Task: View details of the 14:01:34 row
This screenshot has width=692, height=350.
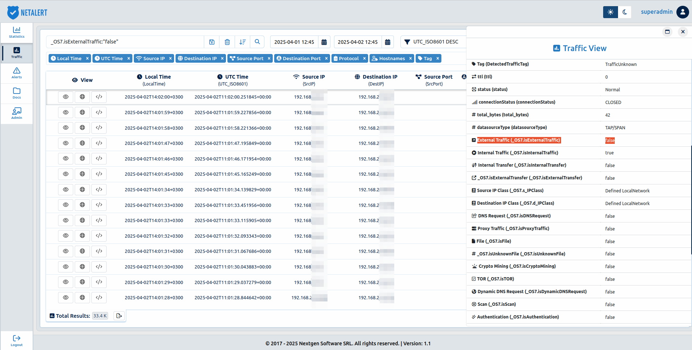Action: click(66, 189)
